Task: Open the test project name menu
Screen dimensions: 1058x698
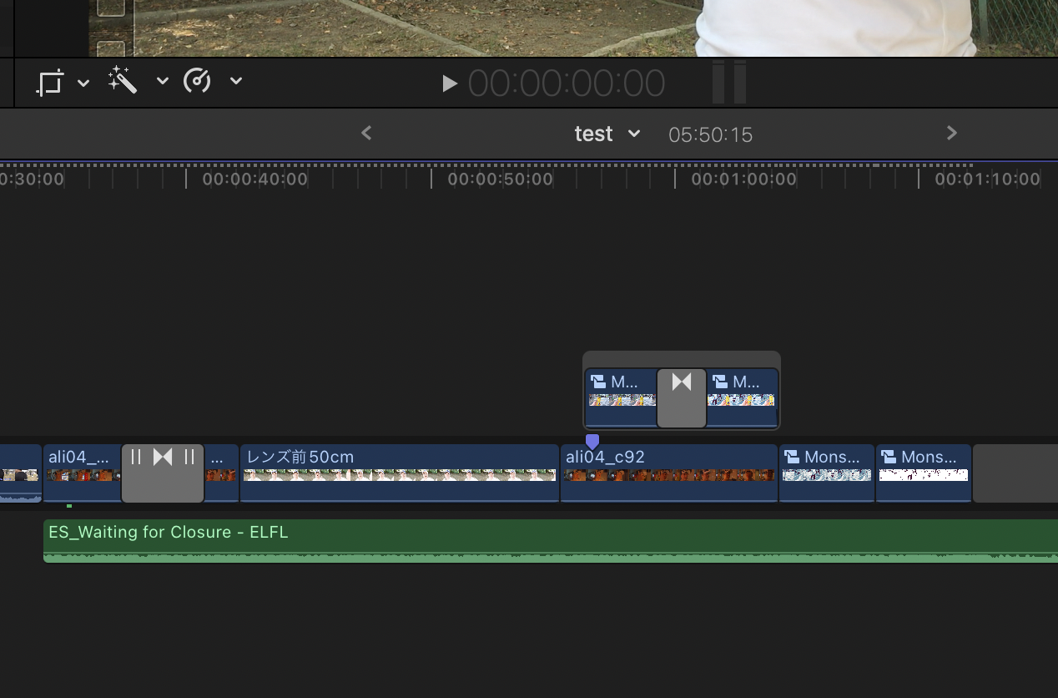Action: [607, 134]
